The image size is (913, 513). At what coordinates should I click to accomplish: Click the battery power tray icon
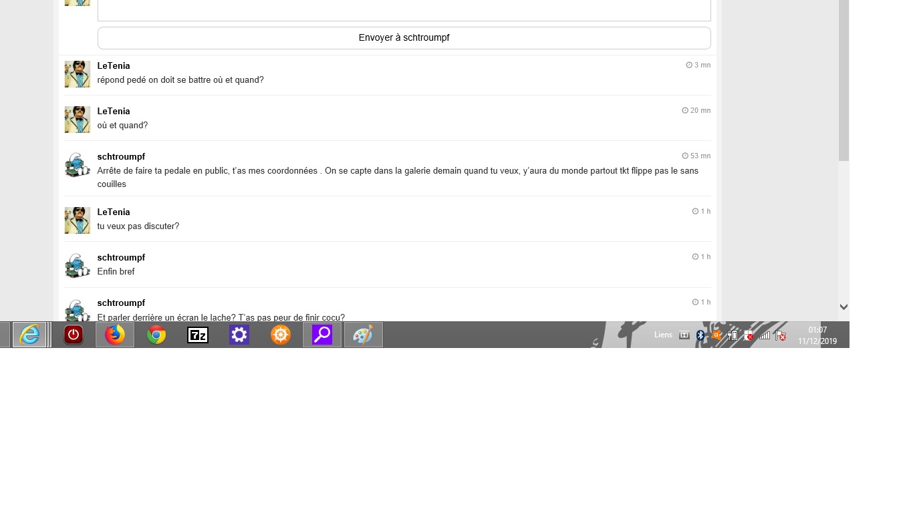click(733, 335)
